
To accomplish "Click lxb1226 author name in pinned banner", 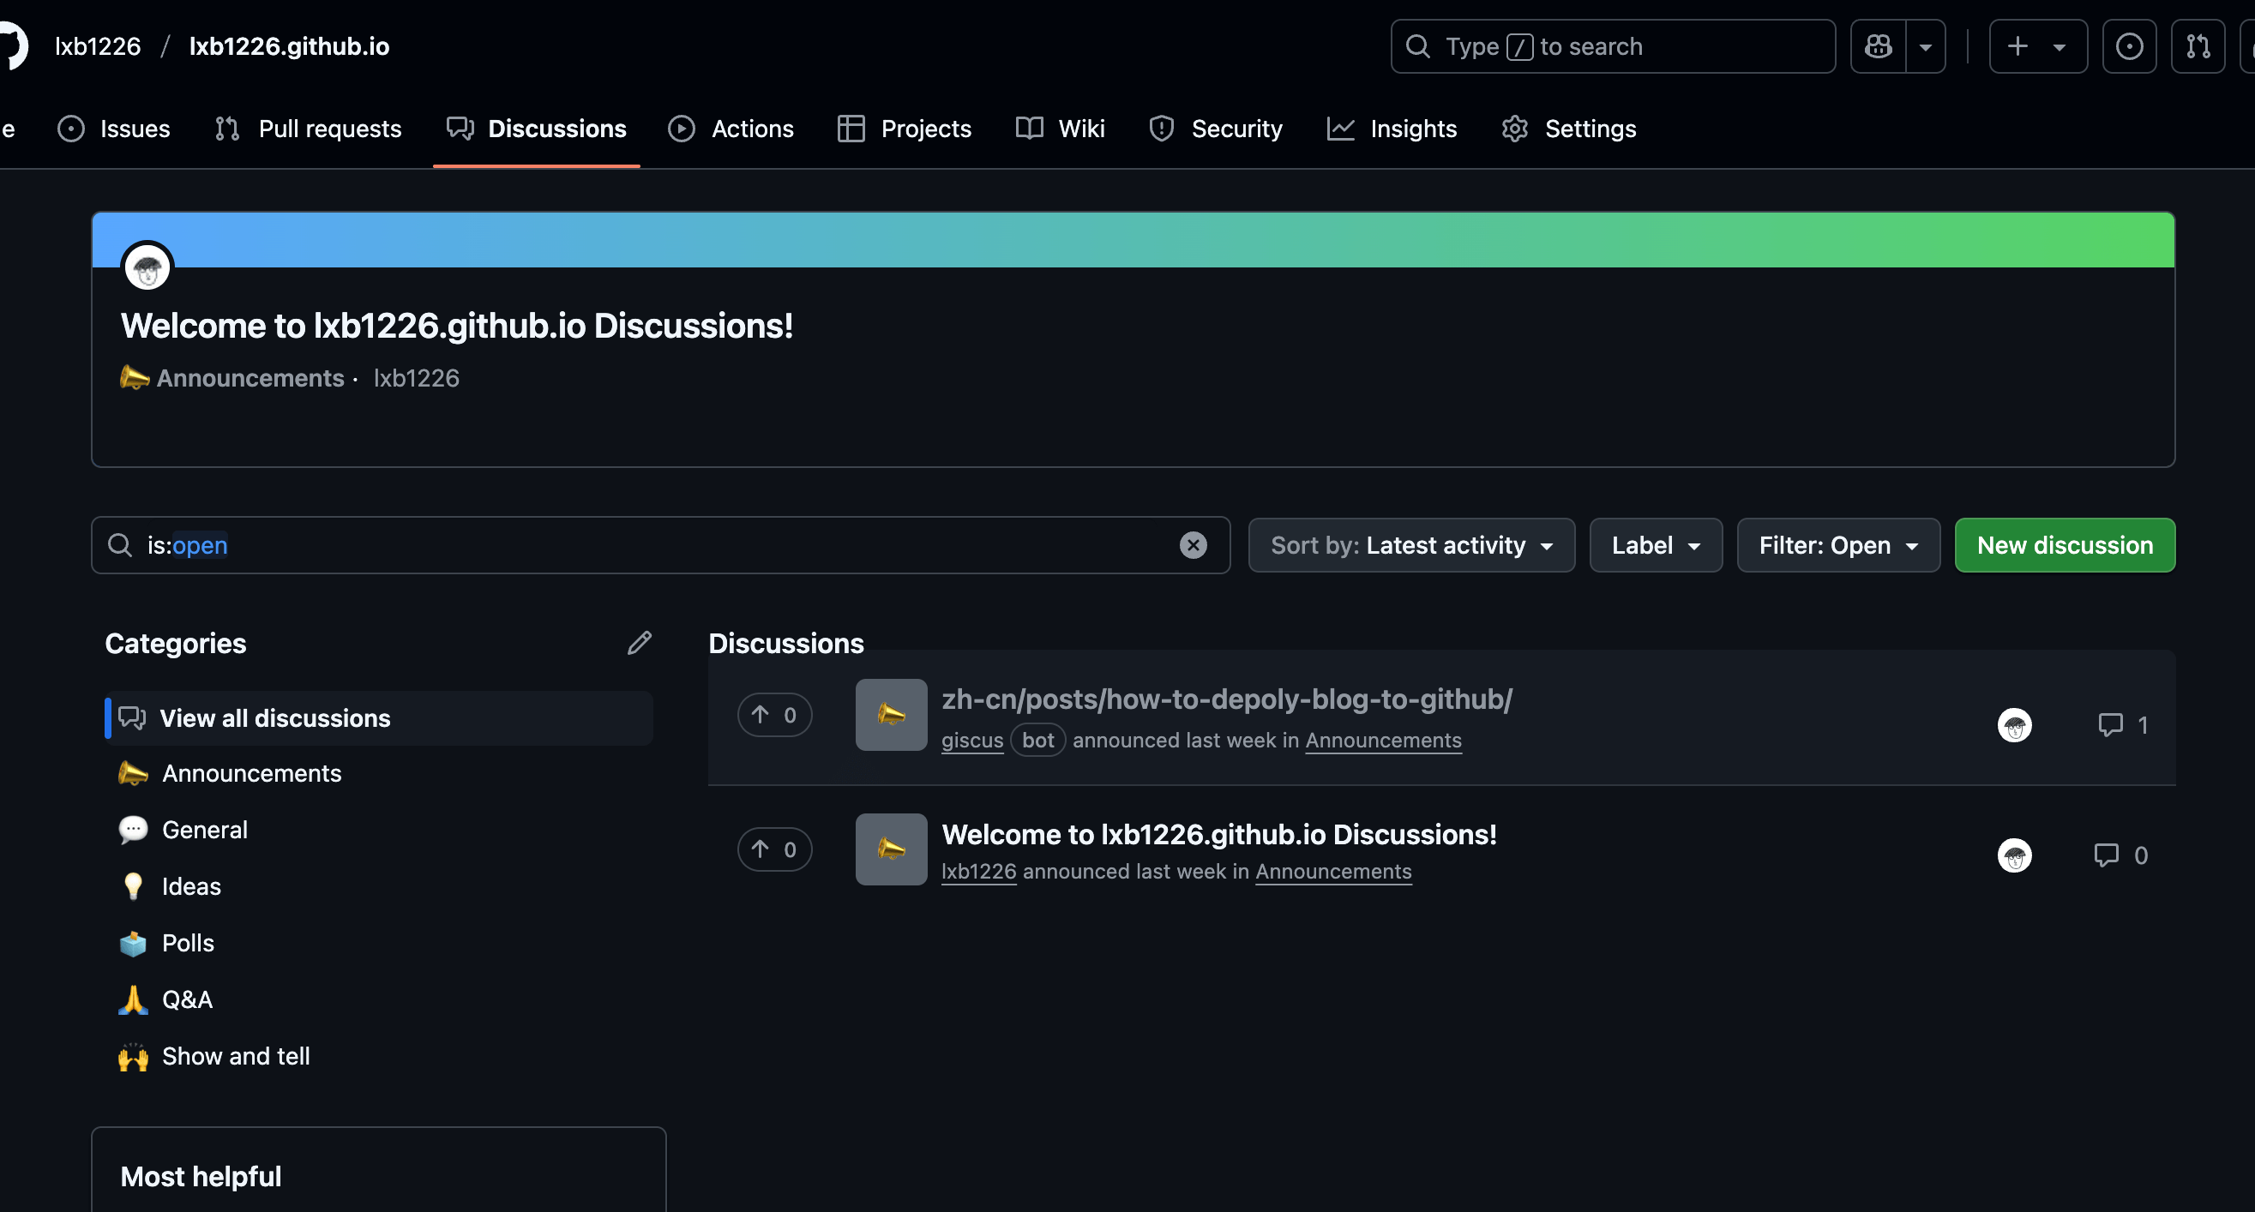I will coord(416,378).
